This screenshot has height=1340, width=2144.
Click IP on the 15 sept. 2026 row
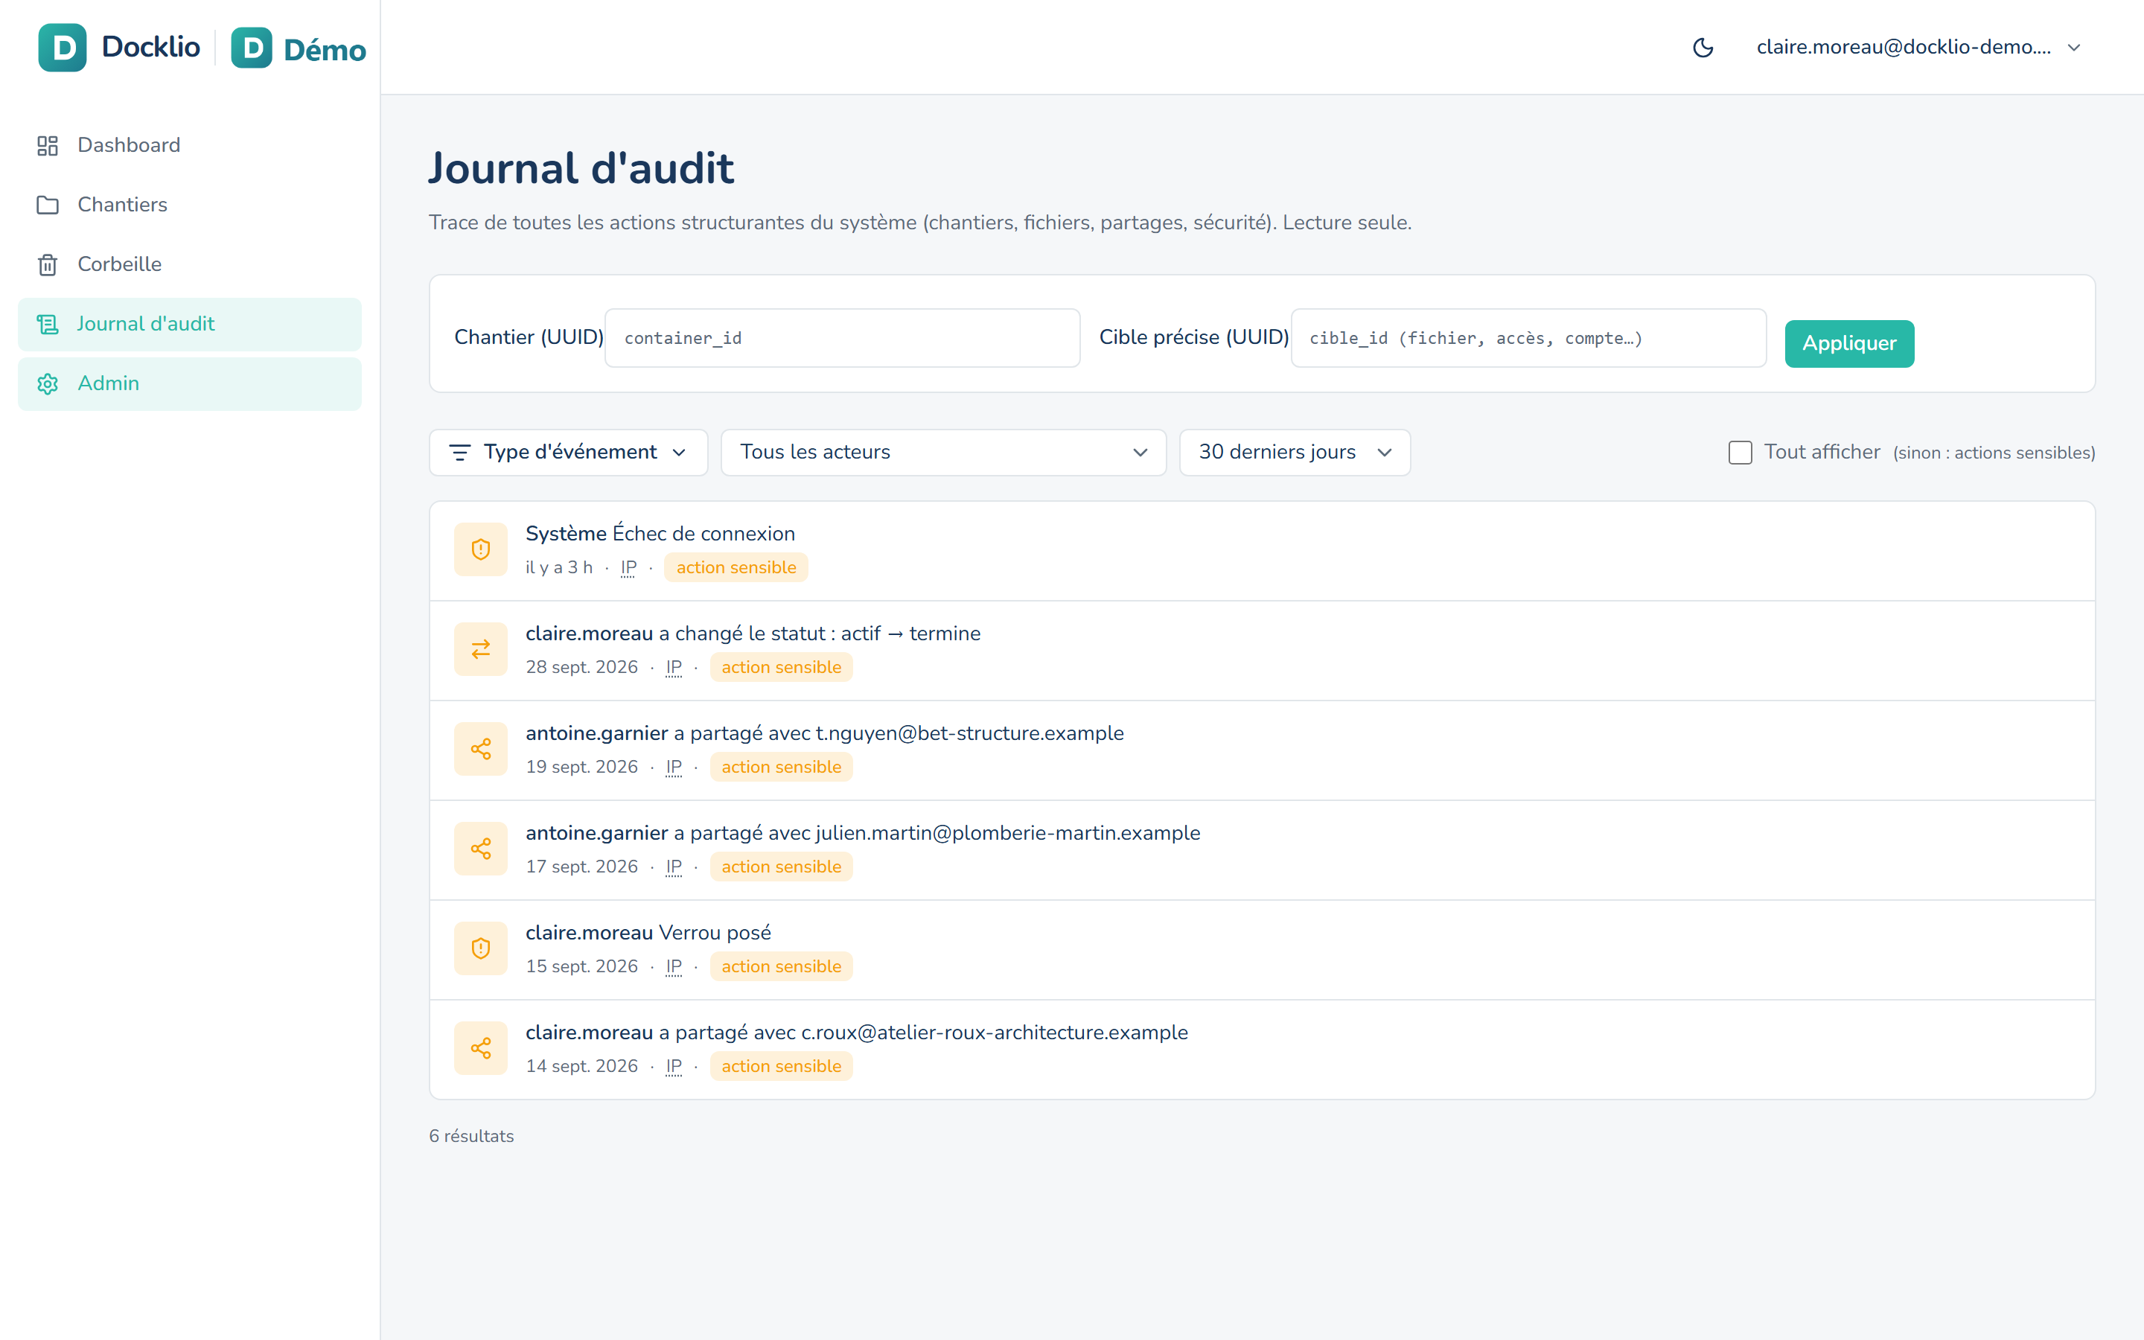pos(673,967)
